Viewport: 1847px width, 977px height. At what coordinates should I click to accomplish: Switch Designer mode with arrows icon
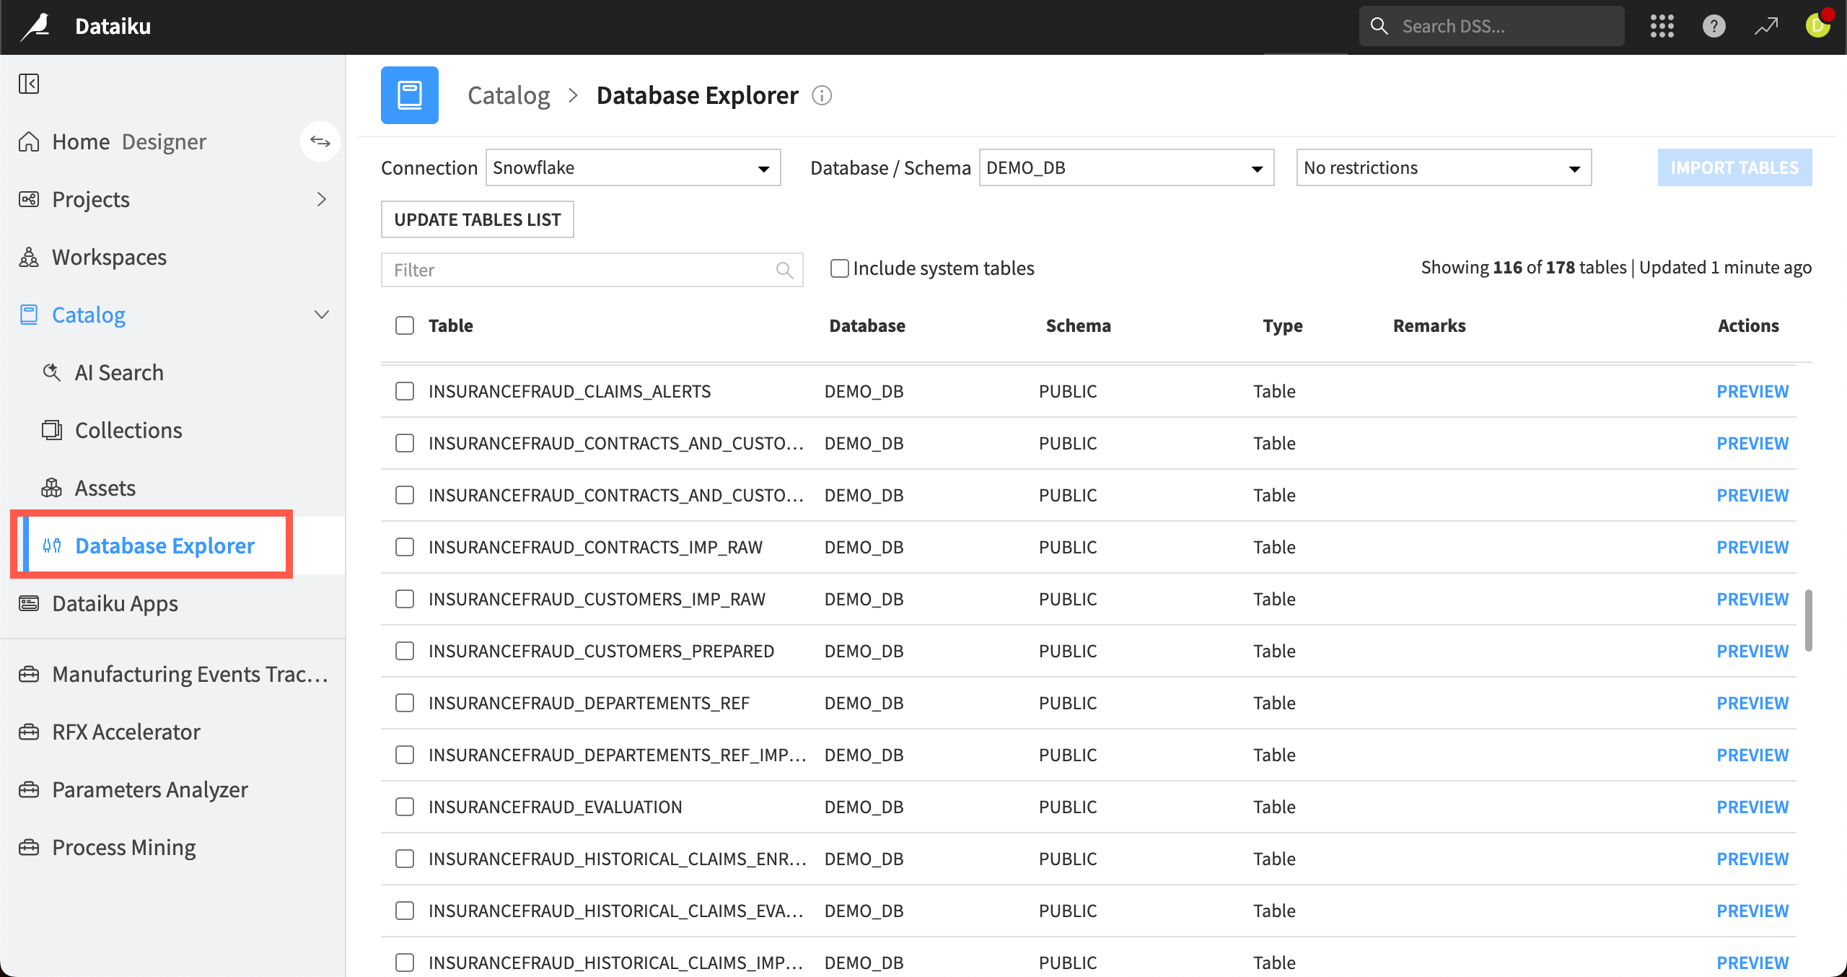point(320,141)
